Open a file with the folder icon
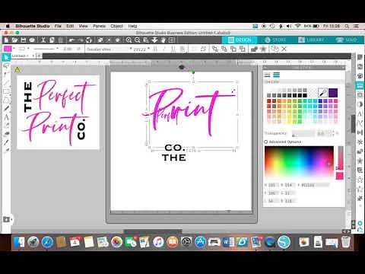This screenshot has width=365, height=274. coord(14,40)
